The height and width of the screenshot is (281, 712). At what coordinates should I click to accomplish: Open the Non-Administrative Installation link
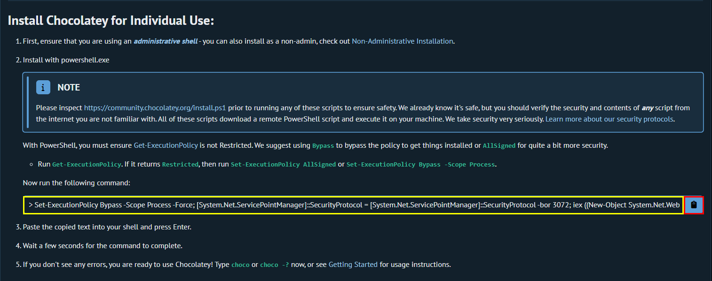pyautogui.click(x=402, y=41)
